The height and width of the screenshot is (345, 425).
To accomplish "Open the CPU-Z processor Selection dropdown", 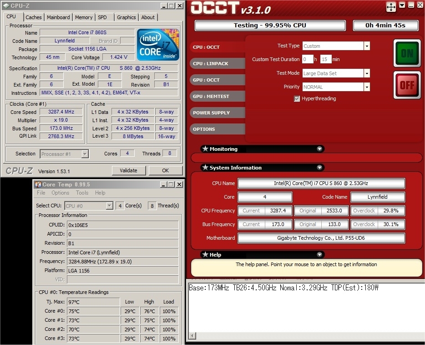I will pyautogui.click(x=85, y=154).
